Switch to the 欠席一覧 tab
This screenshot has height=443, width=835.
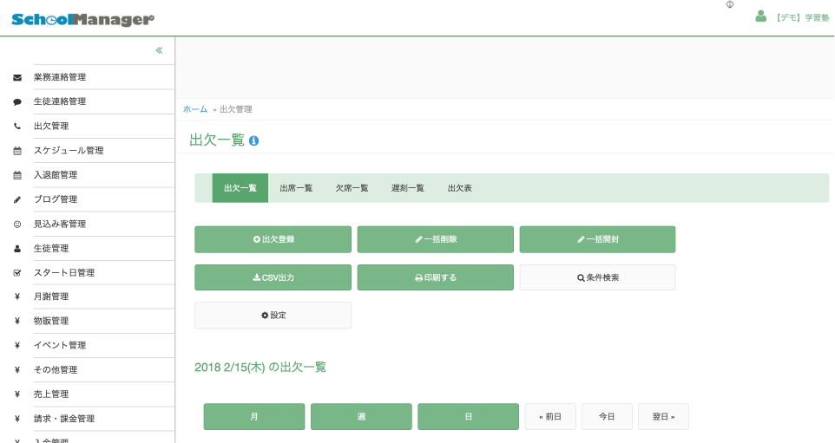352,188
